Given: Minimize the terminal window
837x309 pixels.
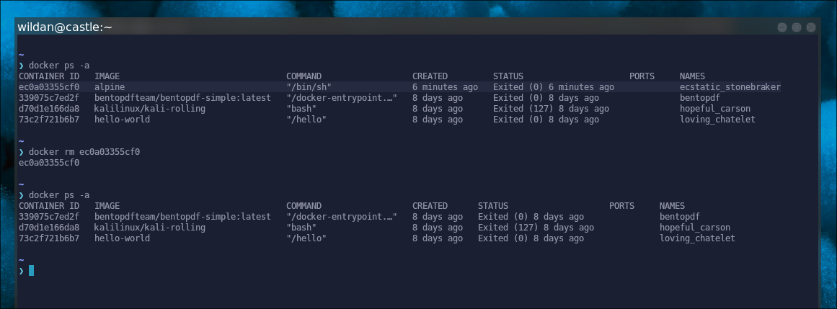Looking at the screenshot, I should pyautogui.click(x=783, y=27).
